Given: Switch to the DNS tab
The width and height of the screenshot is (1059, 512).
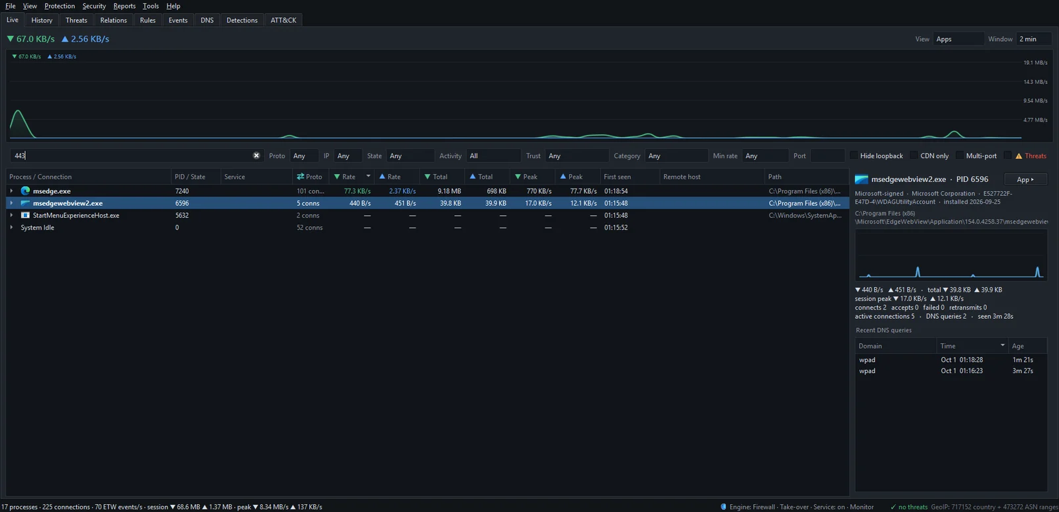Looking at the screenshot, I should pos(207,21).
